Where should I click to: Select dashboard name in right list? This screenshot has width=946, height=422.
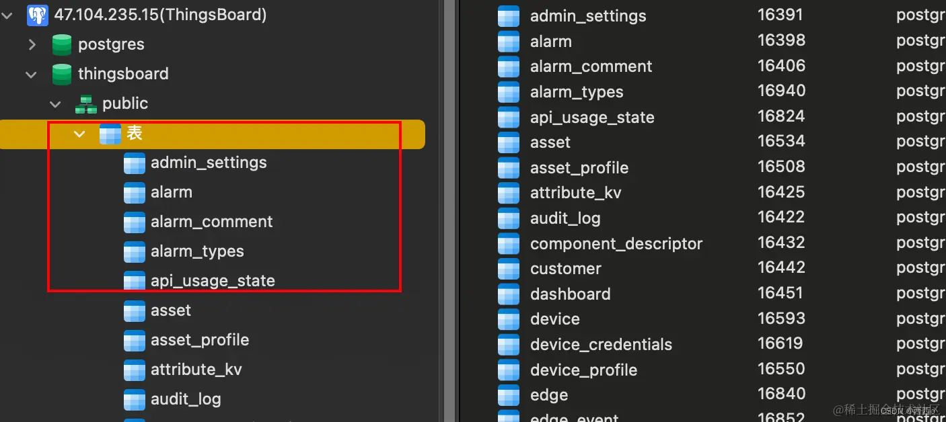(x=571, y=294)
